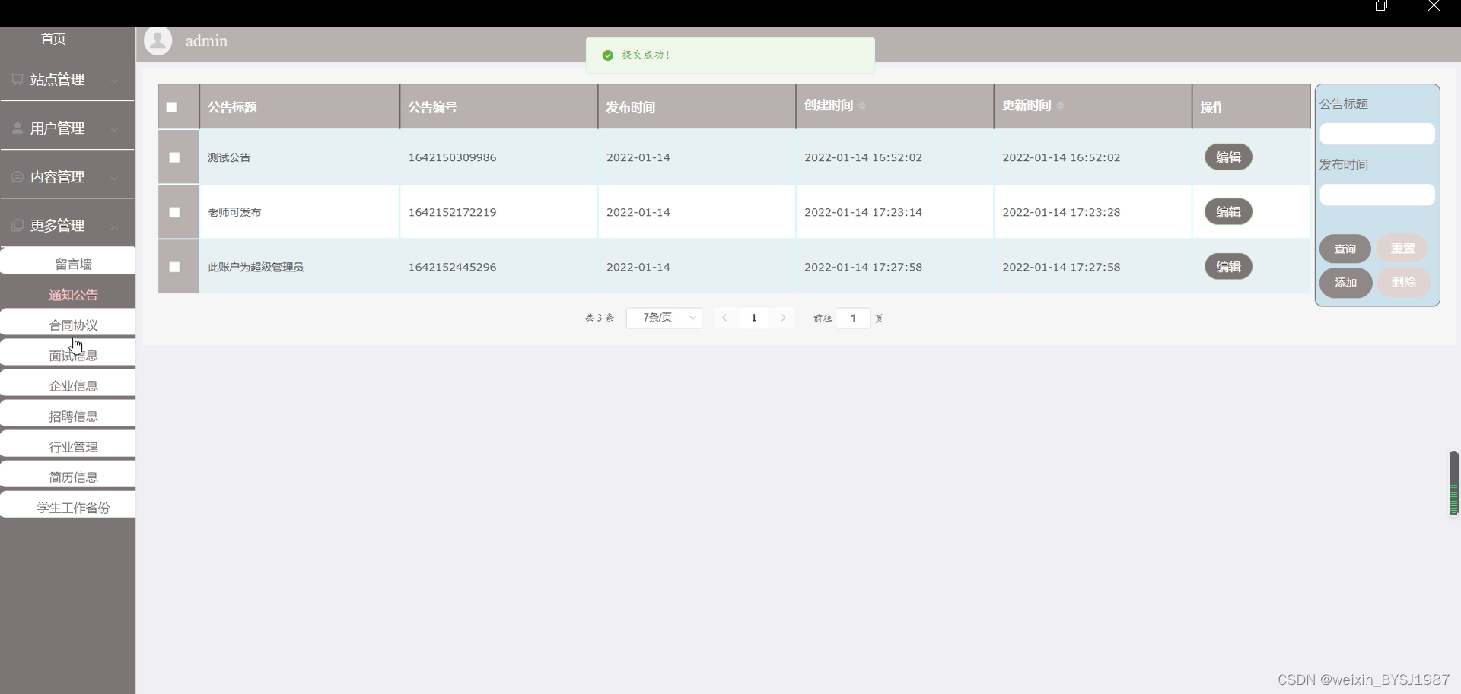Click the 站点管理 monitor icon

pyautogui.click(x=18, y=79)
